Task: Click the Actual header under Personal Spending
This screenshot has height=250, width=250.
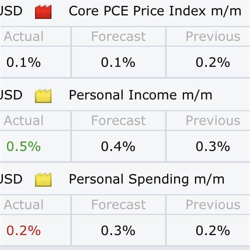Action: [x=24, y=205]
